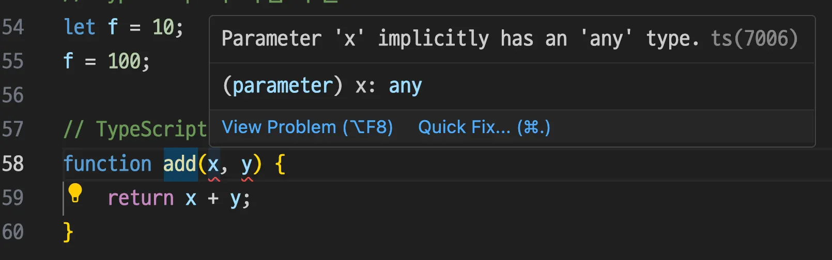
Task: Open the View Problem link
Action: 307,127
